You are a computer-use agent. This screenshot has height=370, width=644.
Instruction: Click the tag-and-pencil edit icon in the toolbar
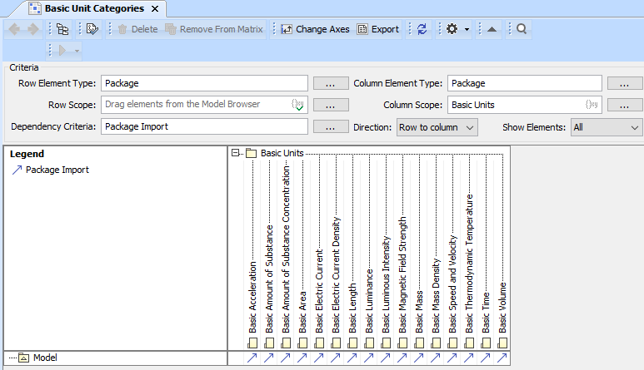92,29
